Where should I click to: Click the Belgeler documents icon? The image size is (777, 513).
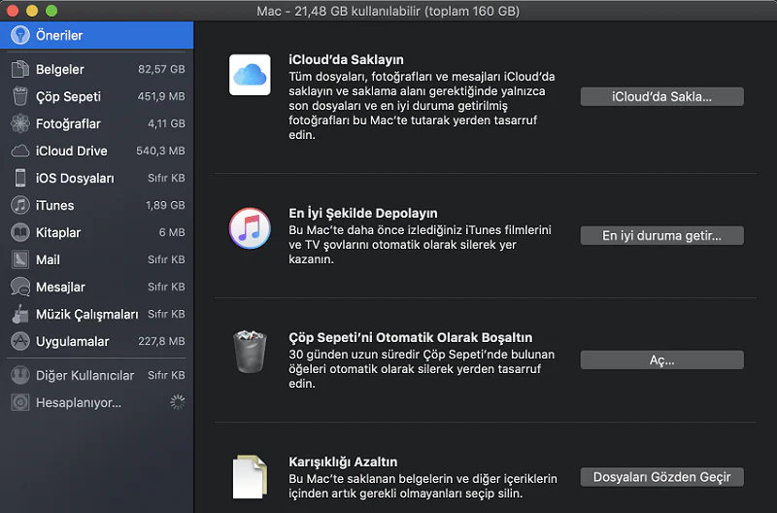point(19,70)
